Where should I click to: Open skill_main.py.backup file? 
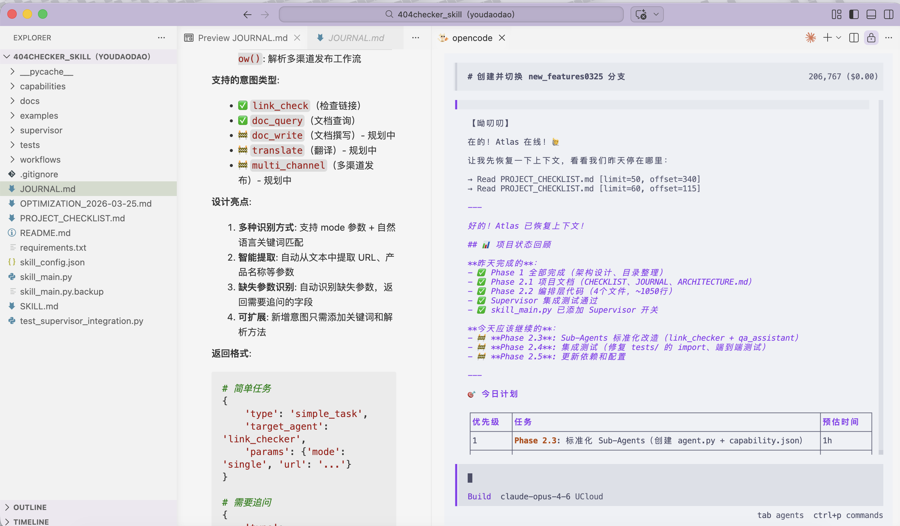point(88,291)
